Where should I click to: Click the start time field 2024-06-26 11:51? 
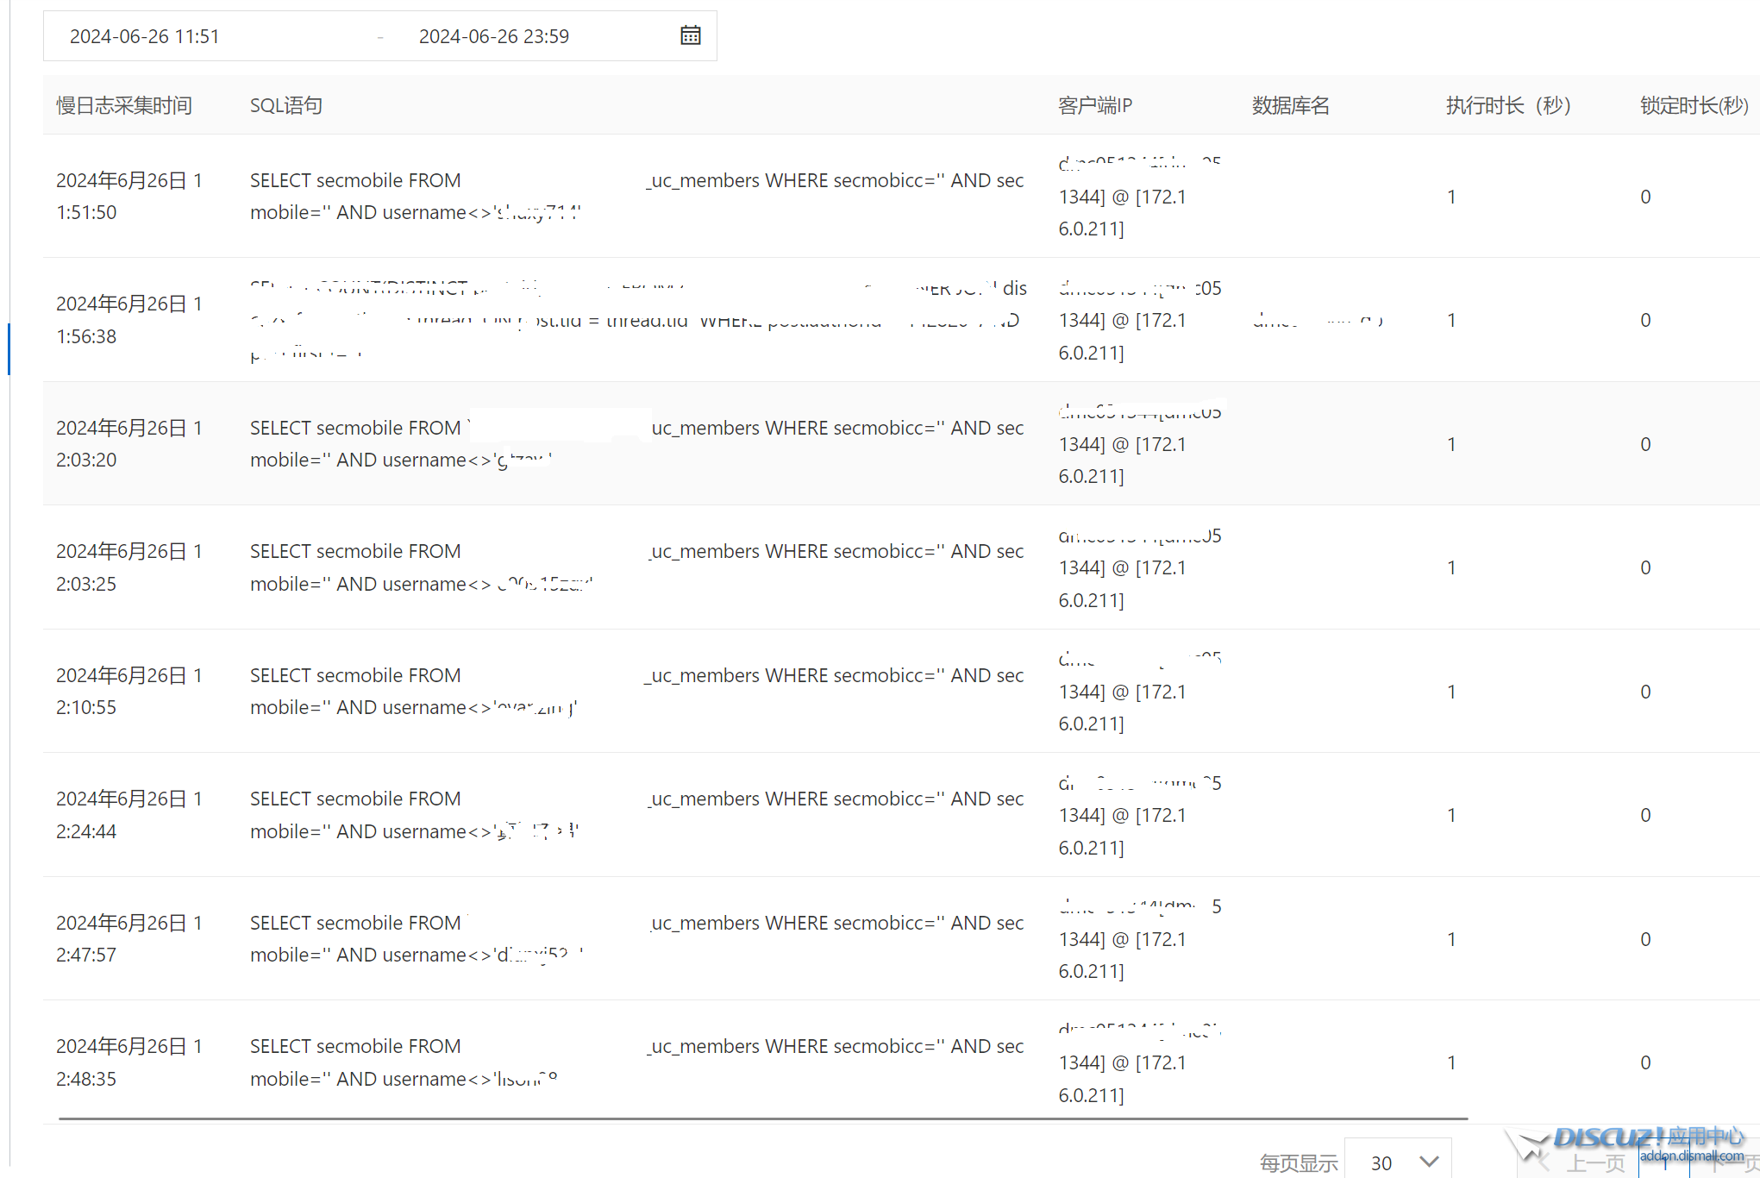(x=145, y=36)
